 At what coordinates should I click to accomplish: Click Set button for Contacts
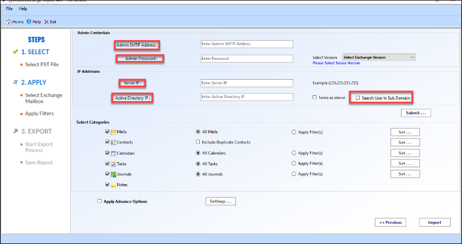point(405,142)
